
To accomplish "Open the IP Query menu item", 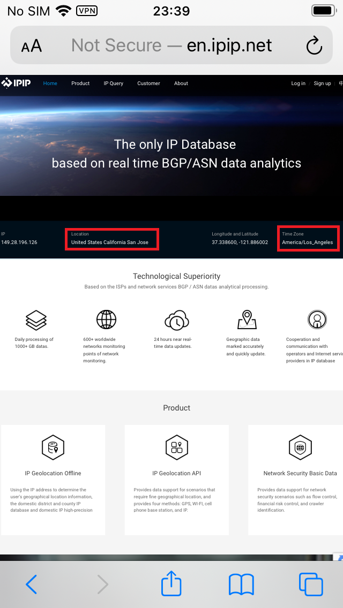I will (114, 83).
